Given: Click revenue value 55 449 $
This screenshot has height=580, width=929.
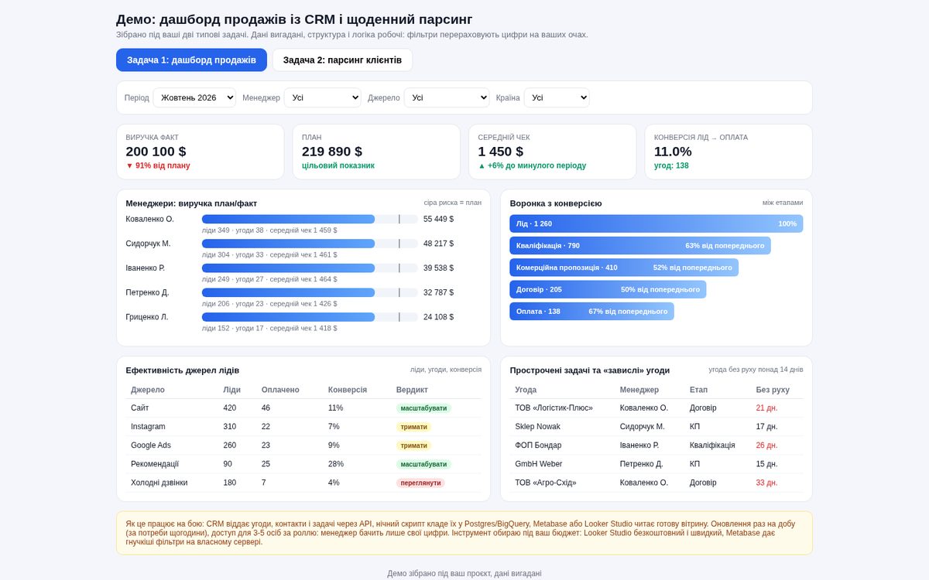Looking at the screenshot, I should (438, 219).
